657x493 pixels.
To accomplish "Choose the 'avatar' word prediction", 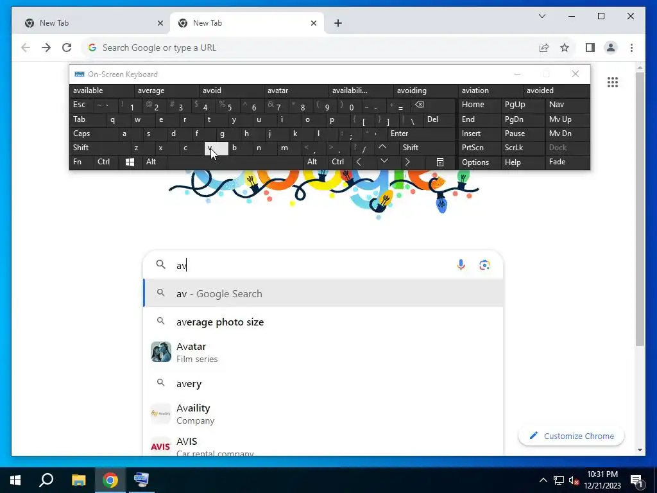I will 296,91.
